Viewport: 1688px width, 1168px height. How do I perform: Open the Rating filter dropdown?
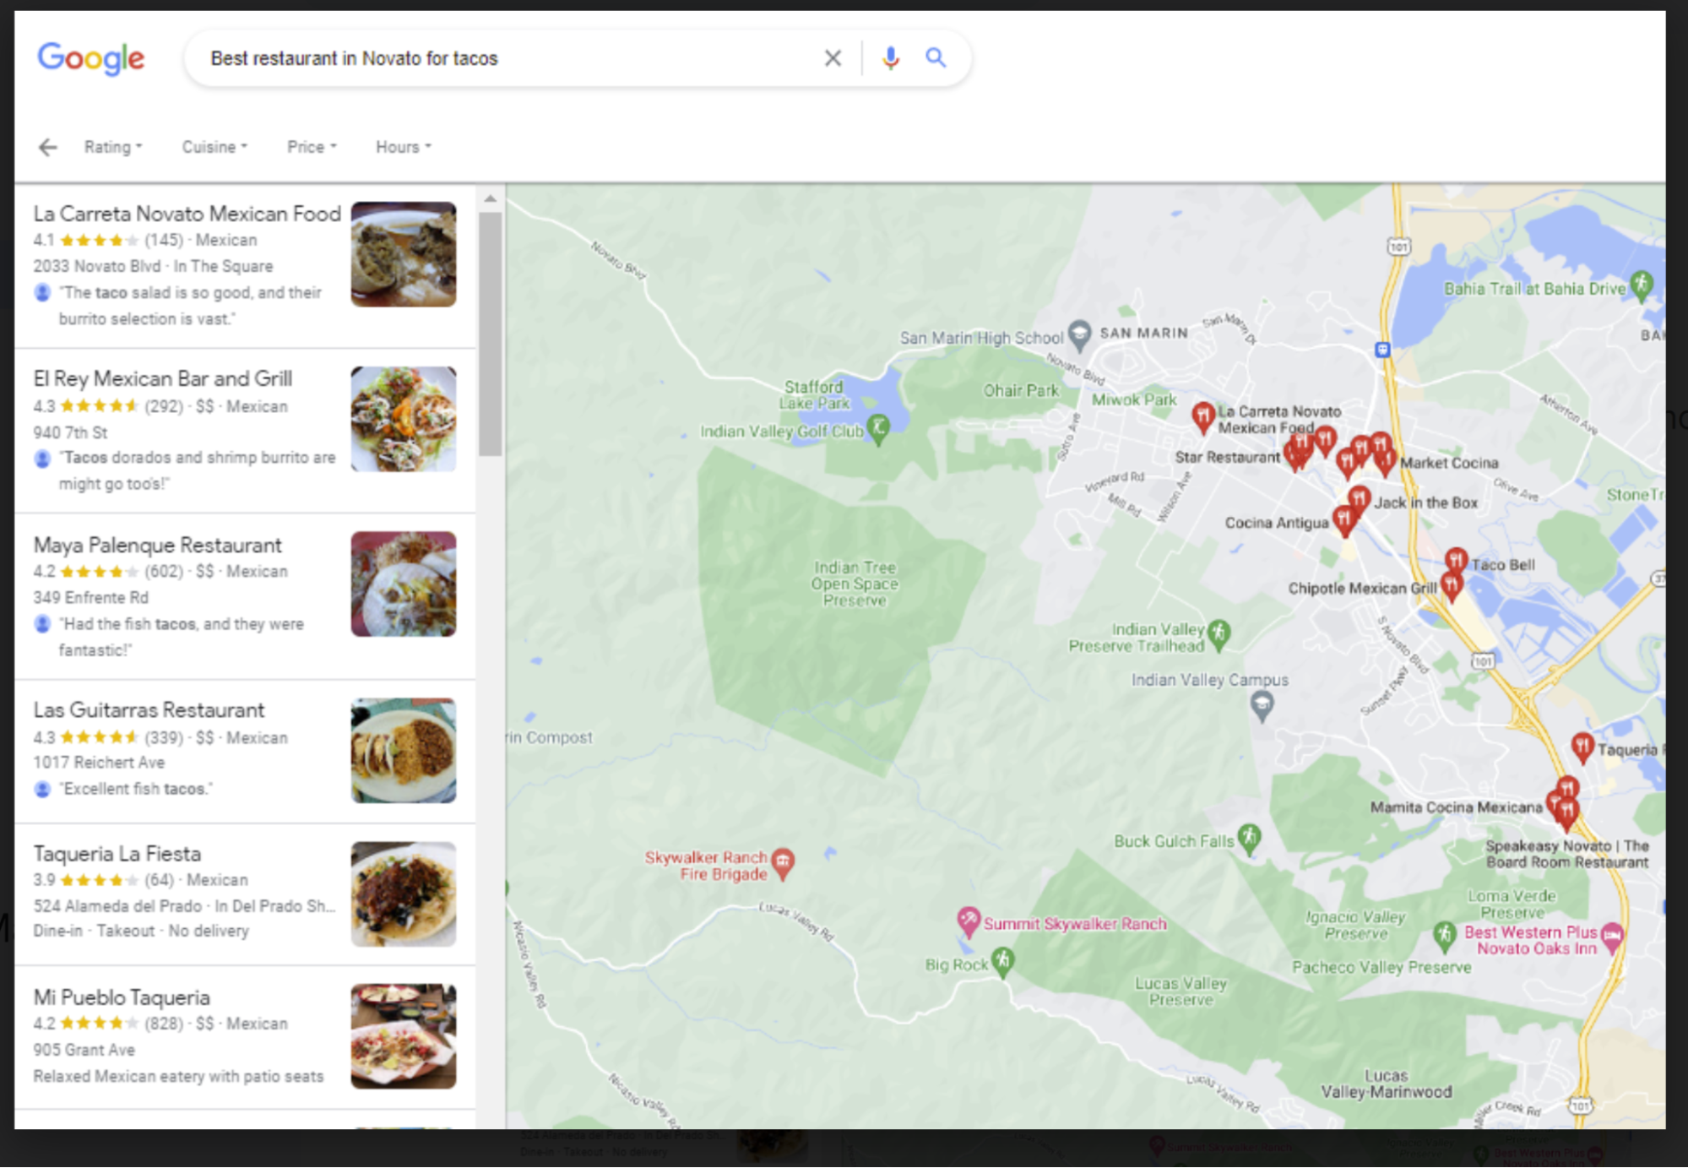click(112, 146)
